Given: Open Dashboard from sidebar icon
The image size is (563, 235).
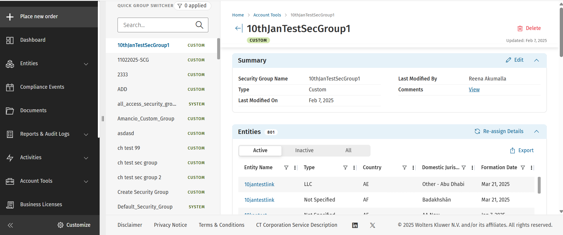Looking at the screenshot, I should tap(10, 40).
